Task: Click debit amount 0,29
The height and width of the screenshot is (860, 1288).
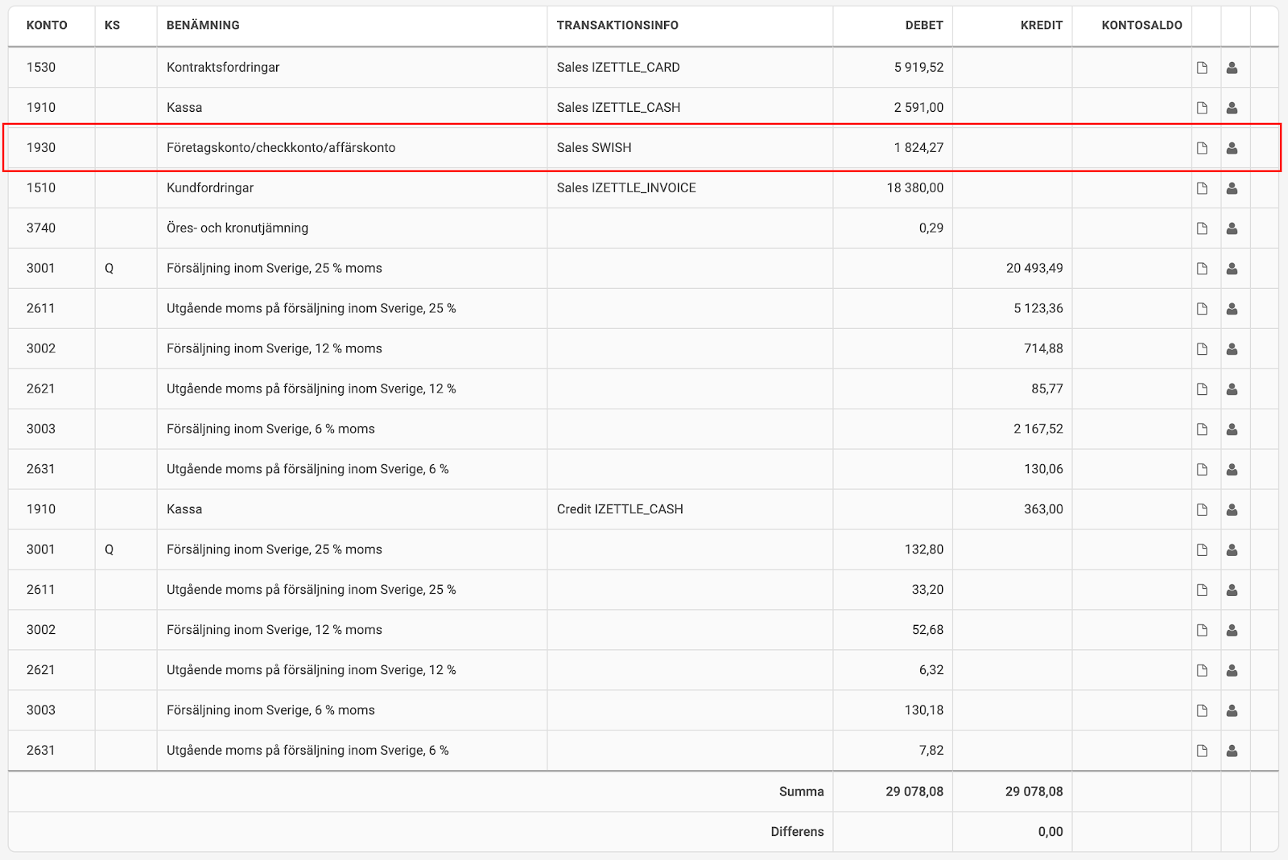Action: [931, 228]
